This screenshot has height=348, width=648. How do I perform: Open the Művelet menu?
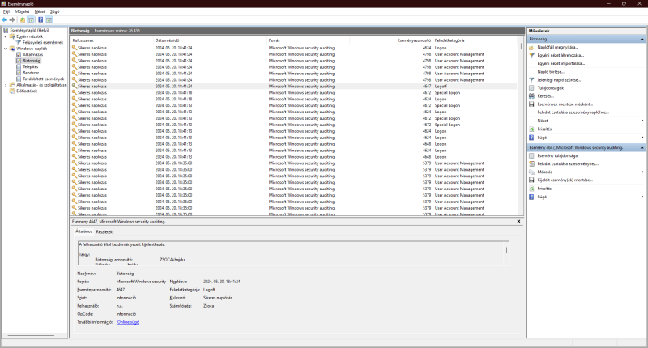(22, 11)
